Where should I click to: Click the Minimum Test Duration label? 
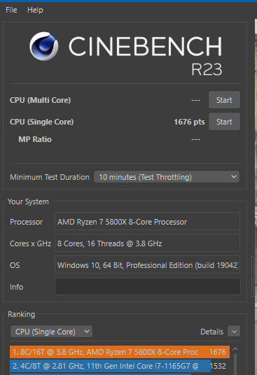click(x=50, y=177)
